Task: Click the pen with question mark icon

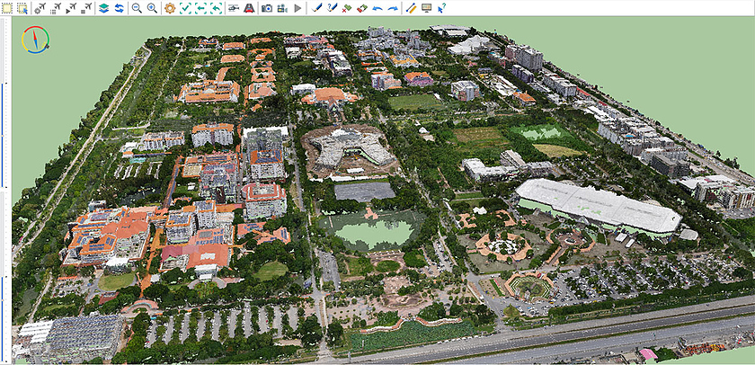Action: (332, 8)
